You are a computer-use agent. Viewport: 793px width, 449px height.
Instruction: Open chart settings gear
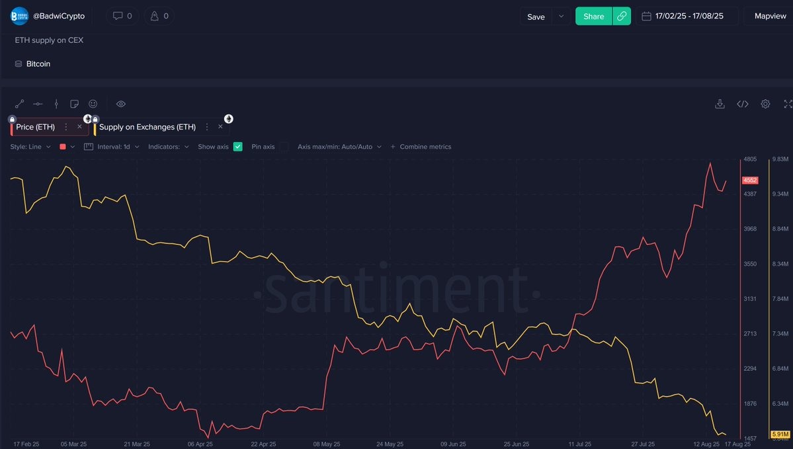765,104
